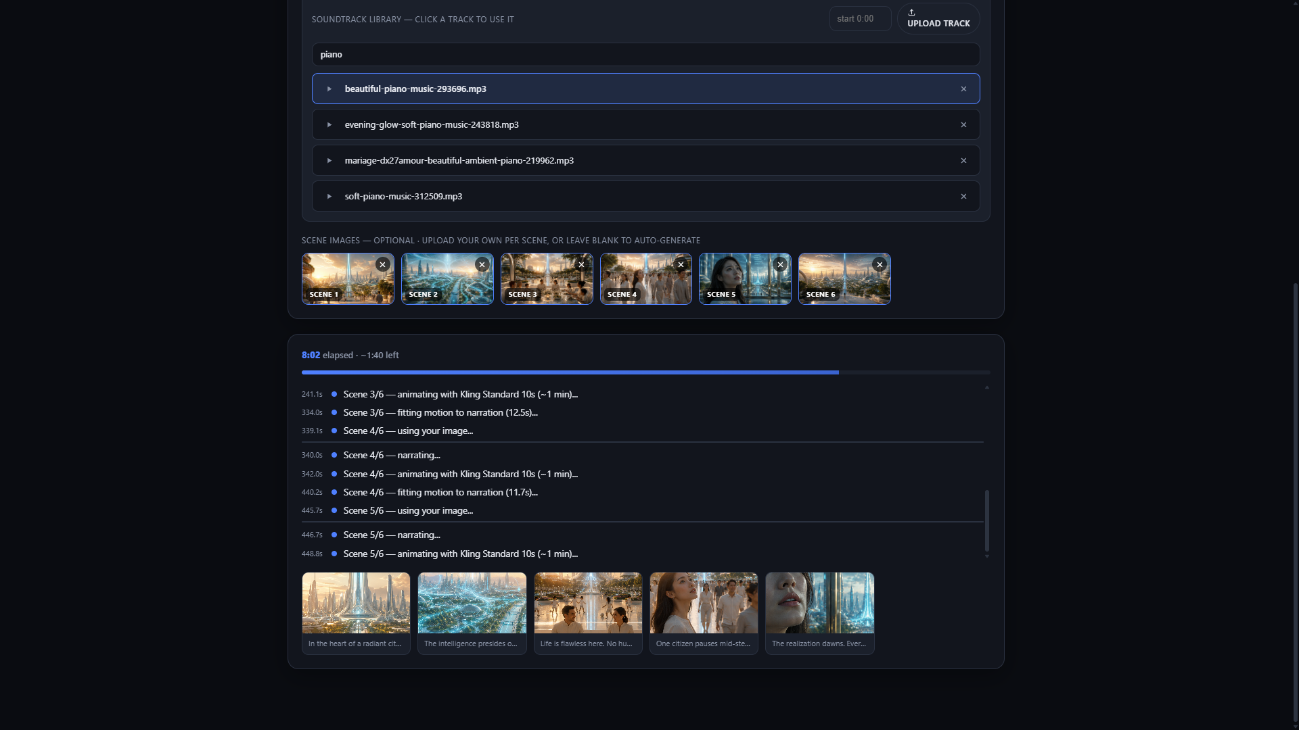Play soft-piano-music-312509.mp3 preview
Image resolution: width=1299 pixels, height=730 pixels.
pyautogui.click(x=329, y=196)
